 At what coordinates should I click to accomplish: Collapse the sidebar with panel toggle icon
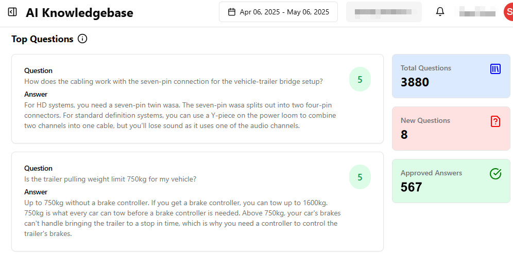click(12, 12)
